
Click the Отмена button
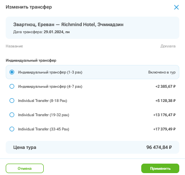[x=25, y=168]
